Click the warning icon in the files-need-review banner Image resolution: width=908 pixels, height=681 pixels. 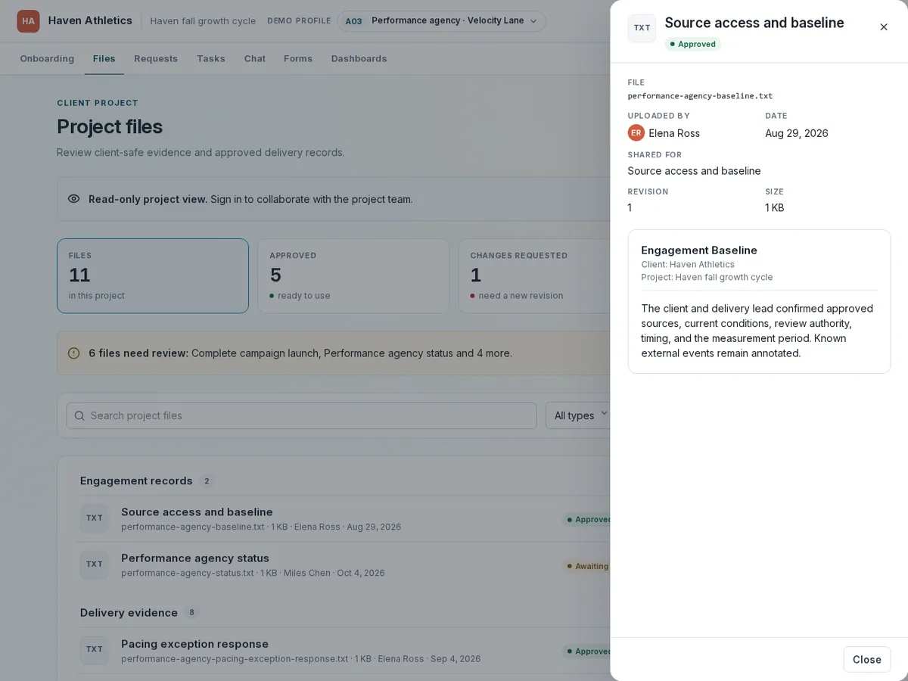pyautogui.click(x=73, y=353)
